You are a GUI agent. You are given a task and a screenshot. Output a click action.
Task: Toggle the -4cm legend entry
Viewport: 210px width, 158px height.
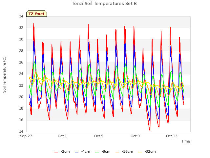coord(82,151)
